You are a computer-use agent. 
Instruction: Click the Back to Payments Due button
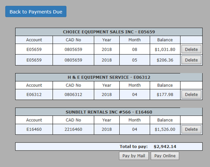pos(36,11)
